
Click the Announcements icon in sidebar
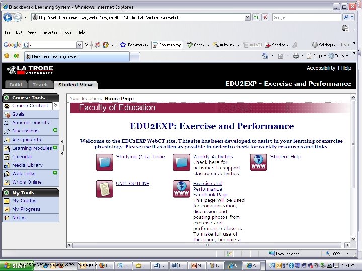[x=7, y=123]
